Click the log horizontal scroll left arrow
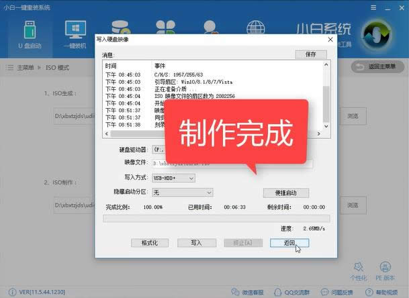 pyautogui.click(x=106, y=134)
